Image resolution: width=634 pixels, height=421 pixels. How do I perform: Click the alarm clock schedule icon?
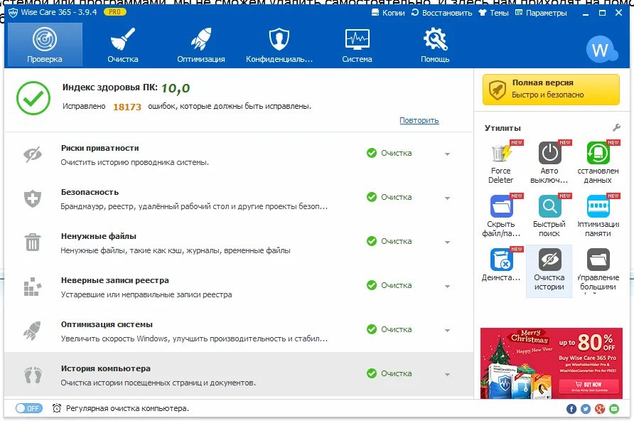point(57,408)
